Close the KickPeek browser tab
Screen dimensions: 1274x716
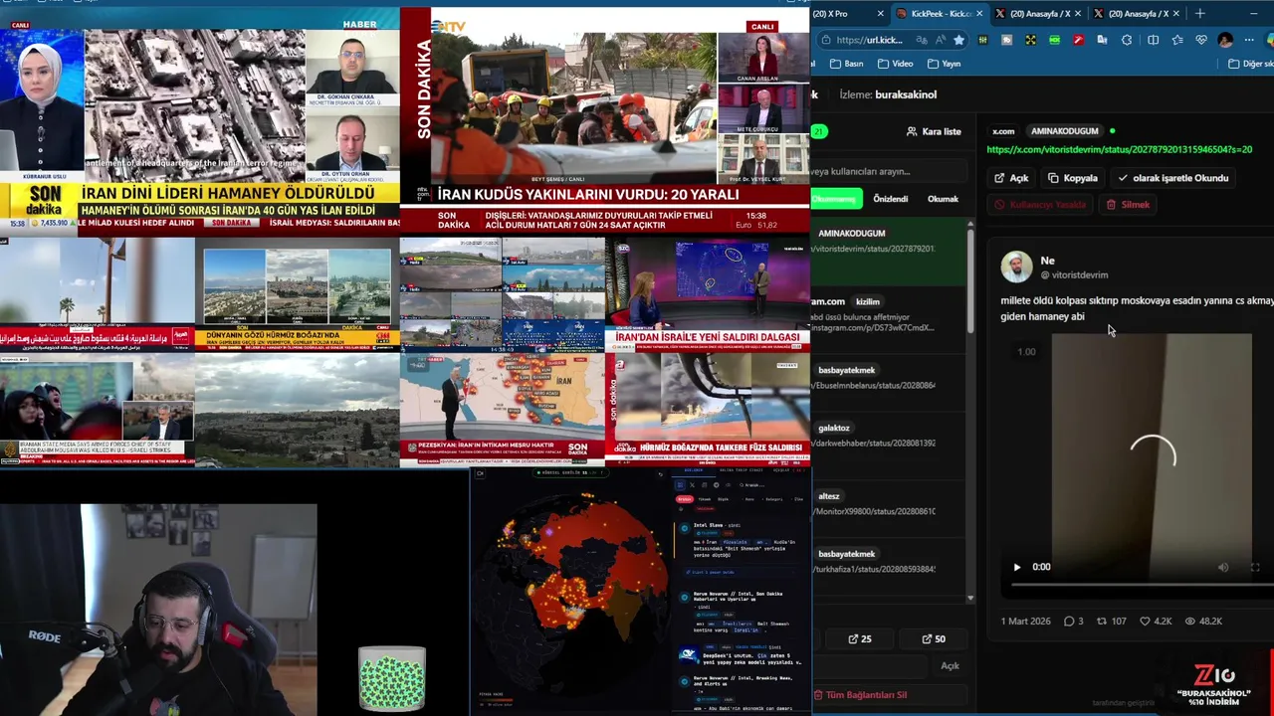(979, 14)
